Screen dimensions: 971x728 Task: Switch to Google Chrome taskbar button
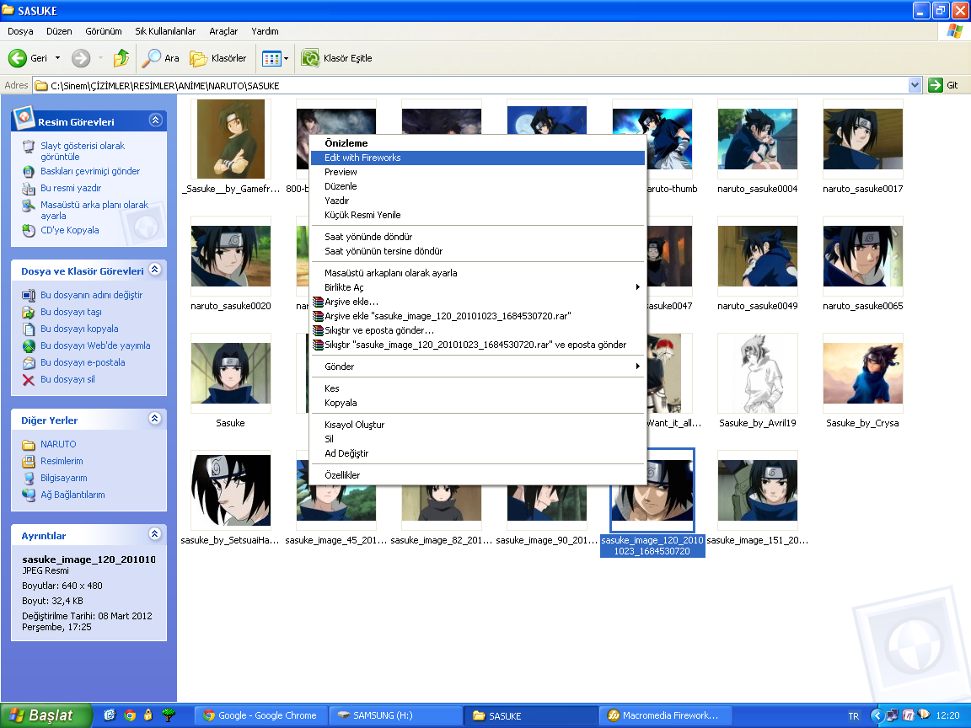[260, 715]
